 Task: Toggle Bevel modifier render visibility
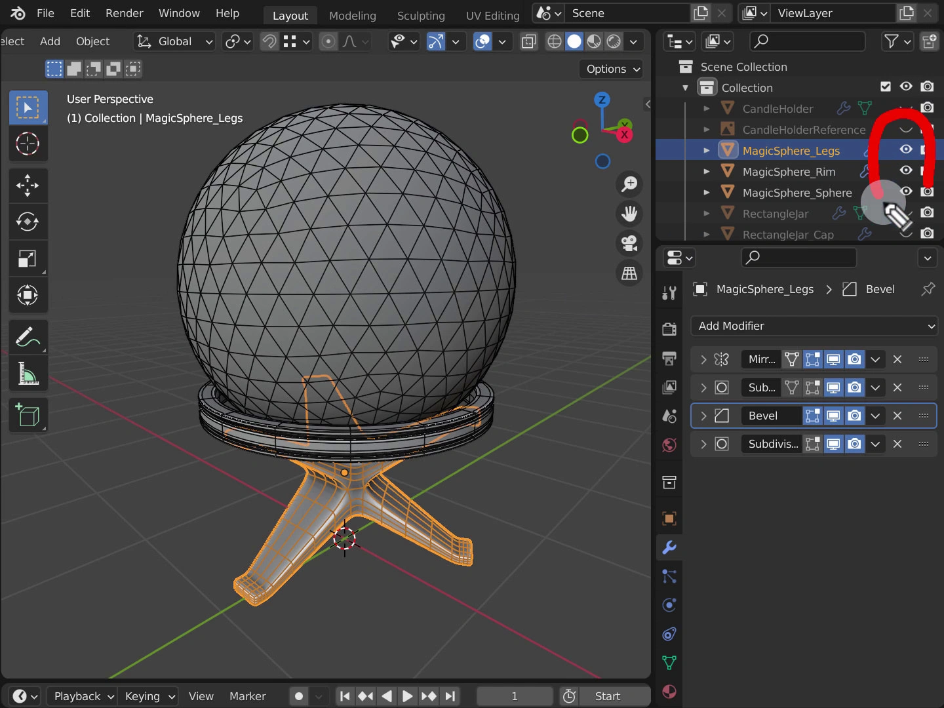coord(855,416)
